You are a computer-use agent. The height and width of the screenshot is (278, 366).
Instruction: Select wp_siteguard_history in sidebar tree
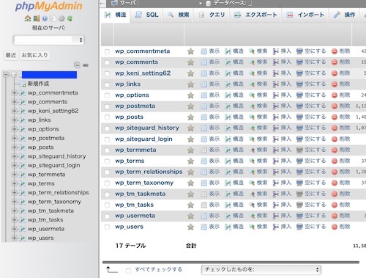click(57, 156)
